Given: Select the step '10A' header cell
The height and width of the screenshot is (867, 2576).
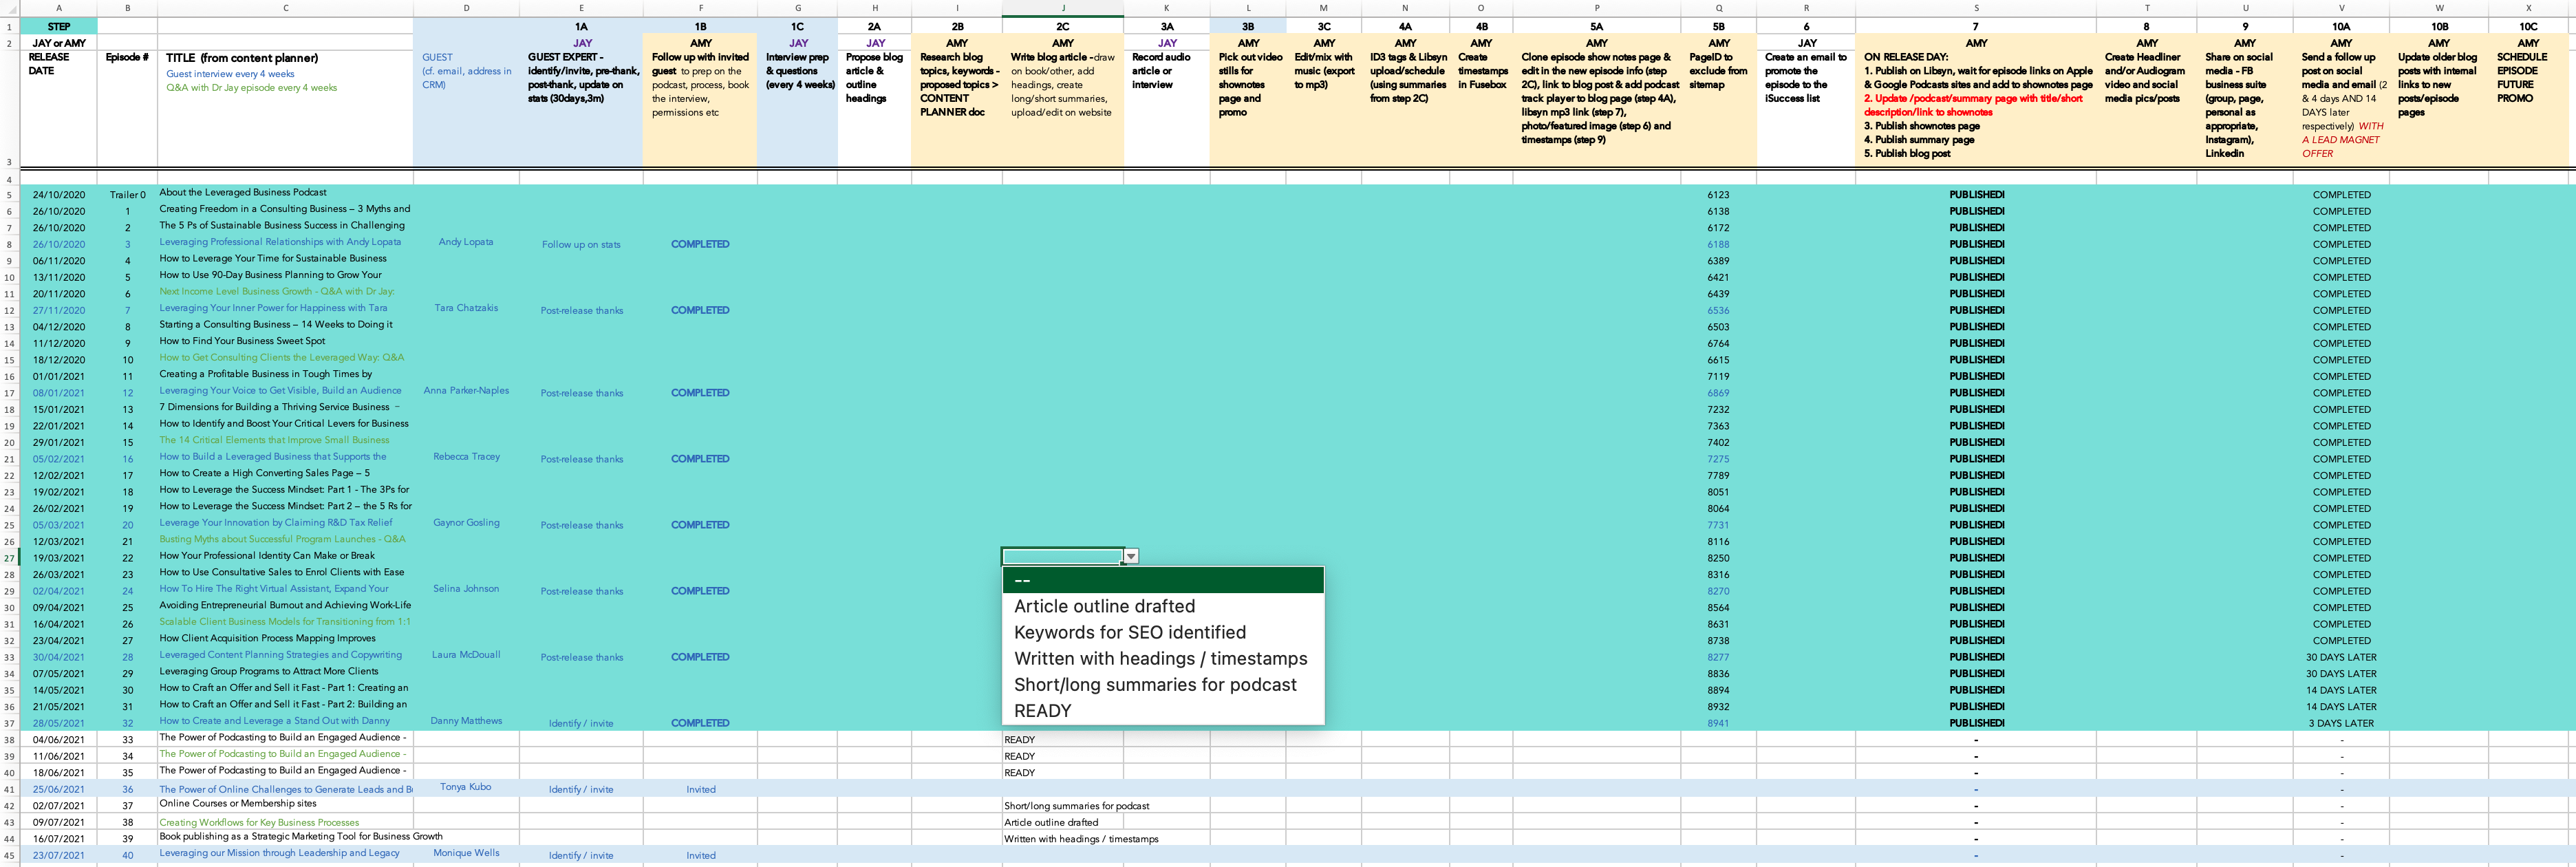Looking at the screenshot, I should pos(2341,26).
